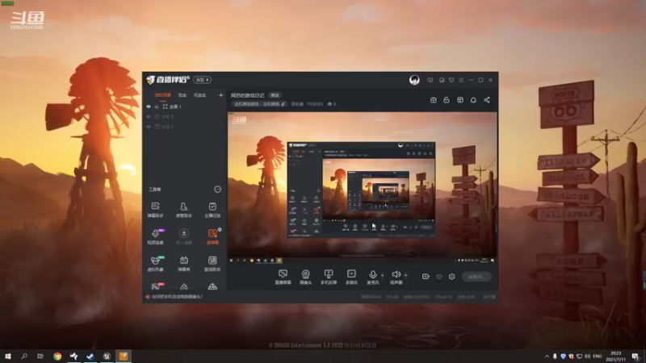
Task: Click the lock icon in room header
Action: [447, 100]
